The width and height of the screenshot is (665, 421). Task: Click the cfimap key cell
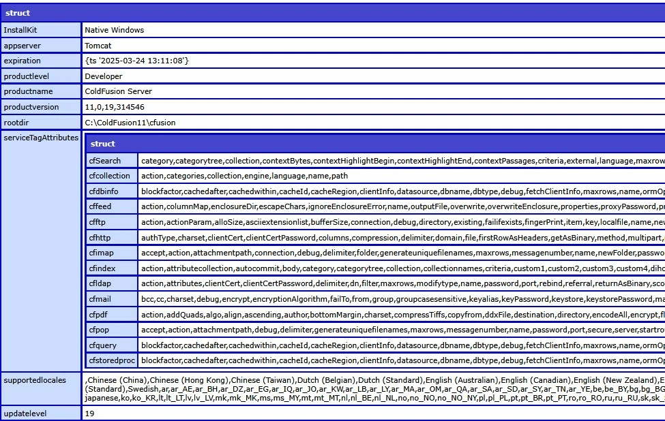[x=112, y=253]
